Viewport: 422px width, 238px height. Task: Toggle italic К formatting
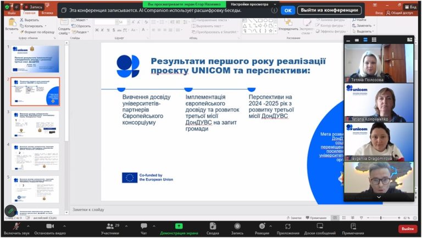tap(102, 30)
